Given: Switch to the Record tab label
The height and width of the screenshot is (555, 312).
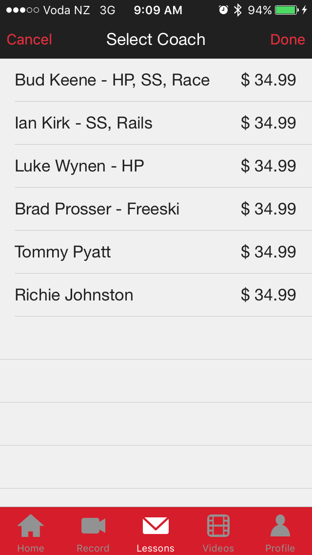Looking at the screenshot, I should coord(93,548).
